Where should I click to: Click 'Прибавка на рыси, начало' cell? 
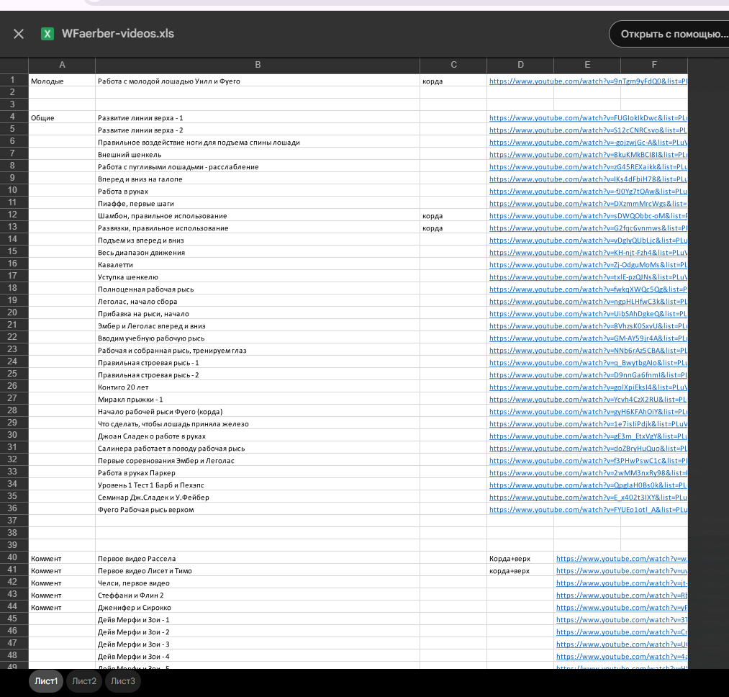point(258,314)
